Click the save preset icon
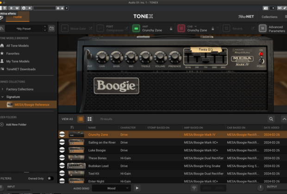287x194 pixels. point(52,28)
